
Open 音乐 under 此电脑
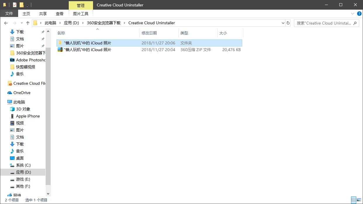[20, 151]
